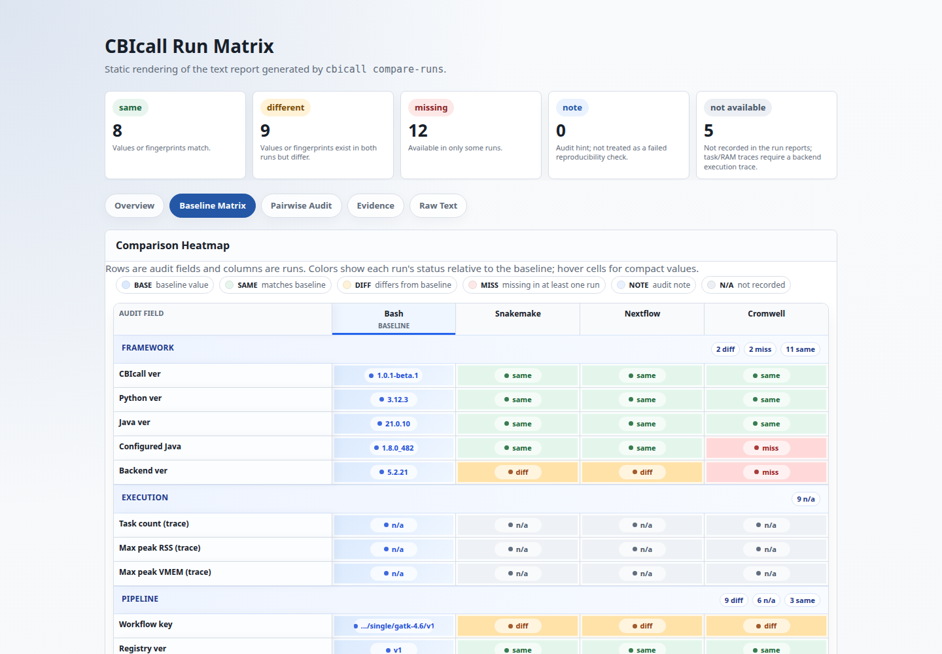942x654 pixels.
Task: Click Cromwell 'n/a' cell for Max peak VMEM
Action: tap(766, 574)
